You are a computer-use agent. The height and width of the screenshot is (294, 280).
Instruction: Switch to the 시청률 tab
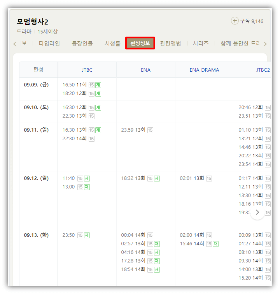click(112, 43)
